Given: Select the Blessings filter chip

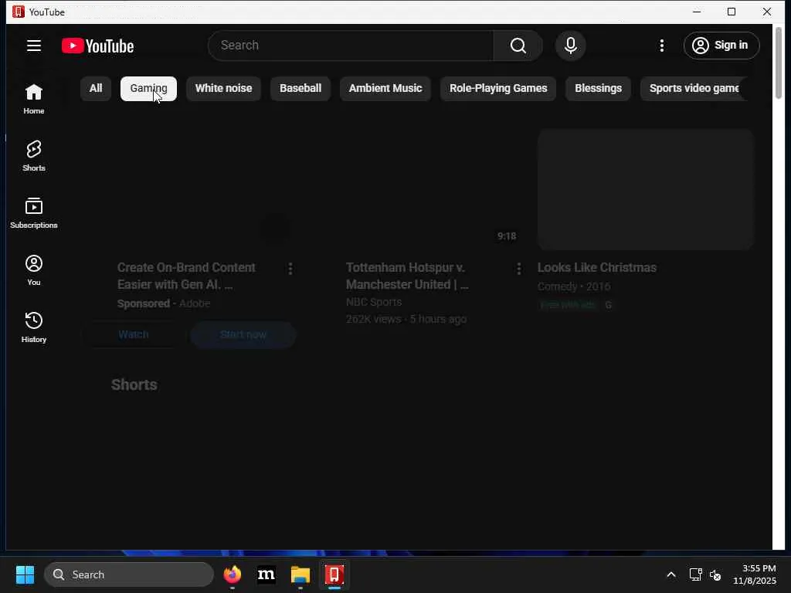Looking at the screenshot, I should [x=599, y=88].
